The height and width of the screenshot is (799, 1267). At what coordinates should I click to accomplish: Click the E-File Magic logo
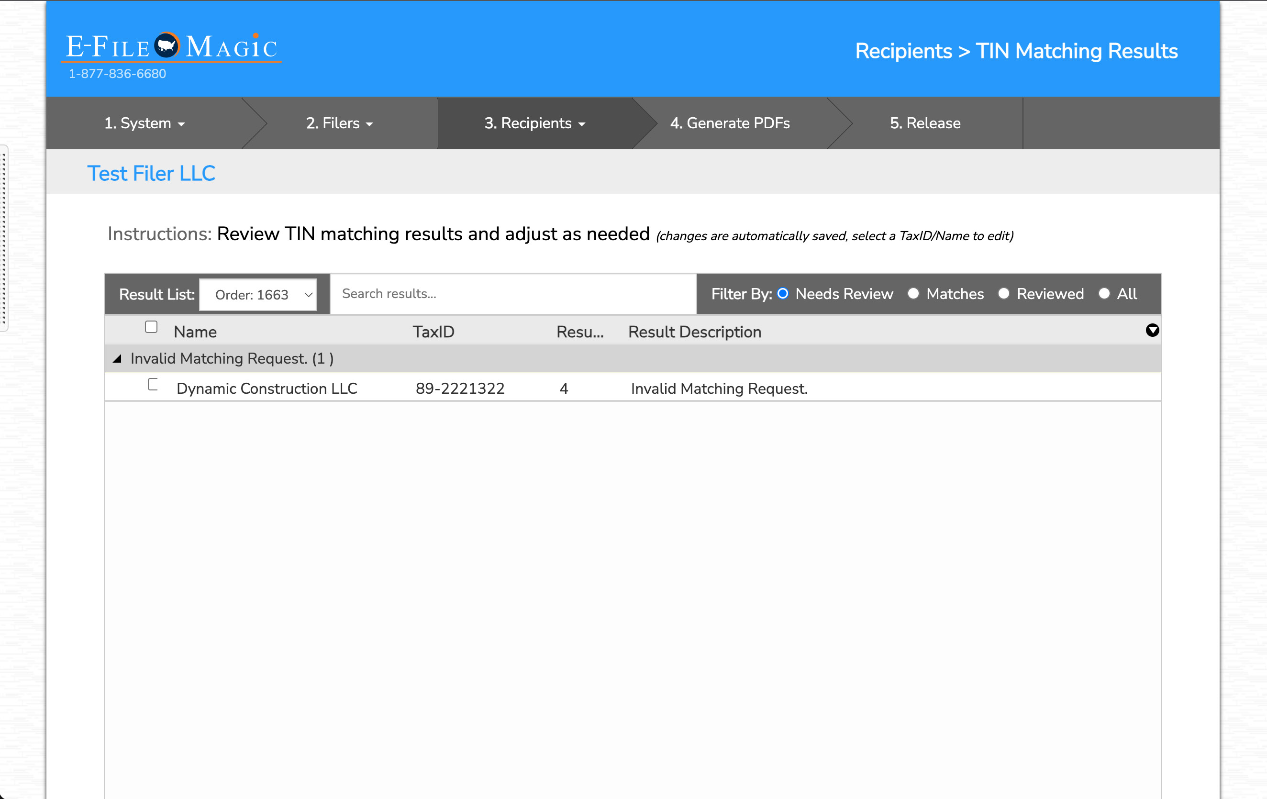171,47
